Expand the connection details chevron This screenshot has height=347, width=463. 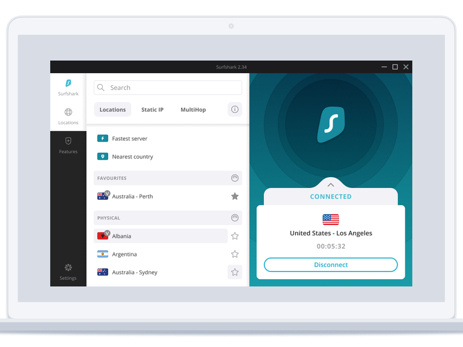[331, 185]
